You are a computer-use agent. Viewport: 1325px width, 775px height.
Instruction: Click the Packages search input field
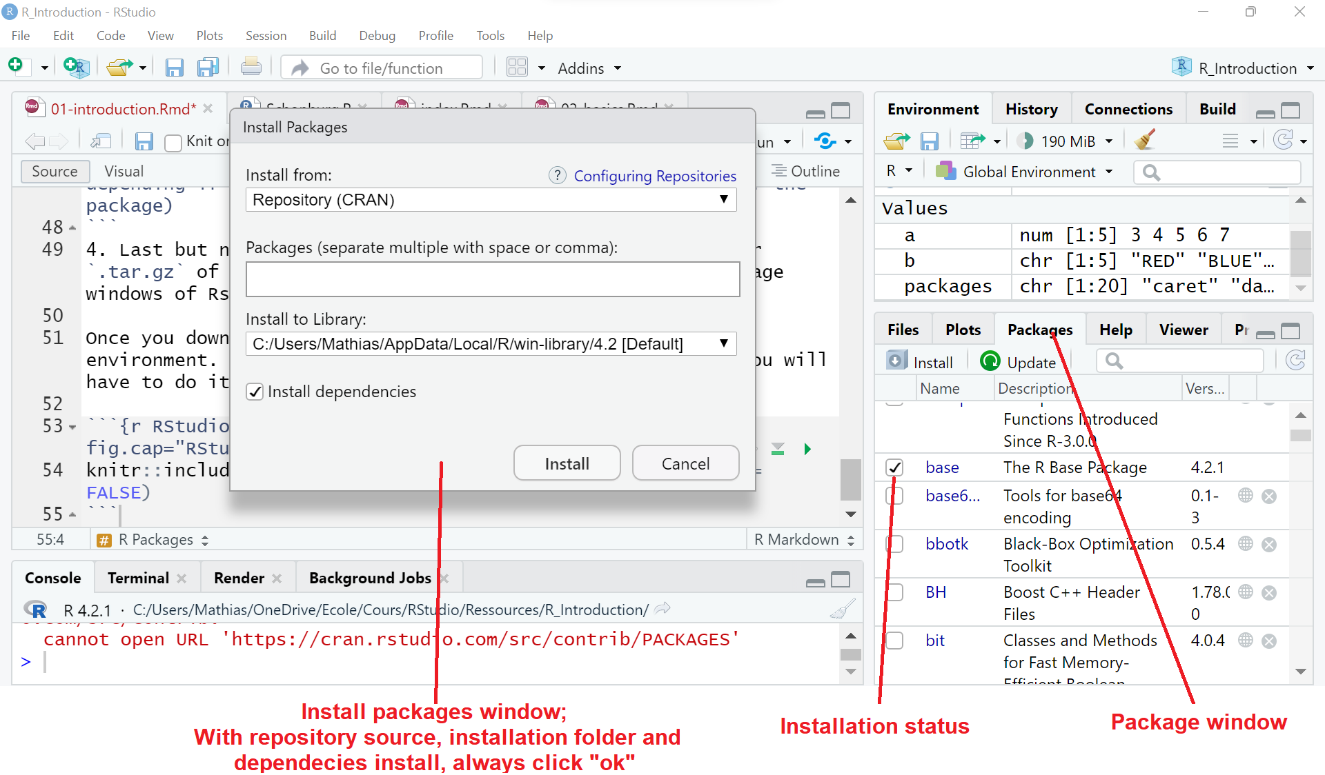[x=1185, y=361]
